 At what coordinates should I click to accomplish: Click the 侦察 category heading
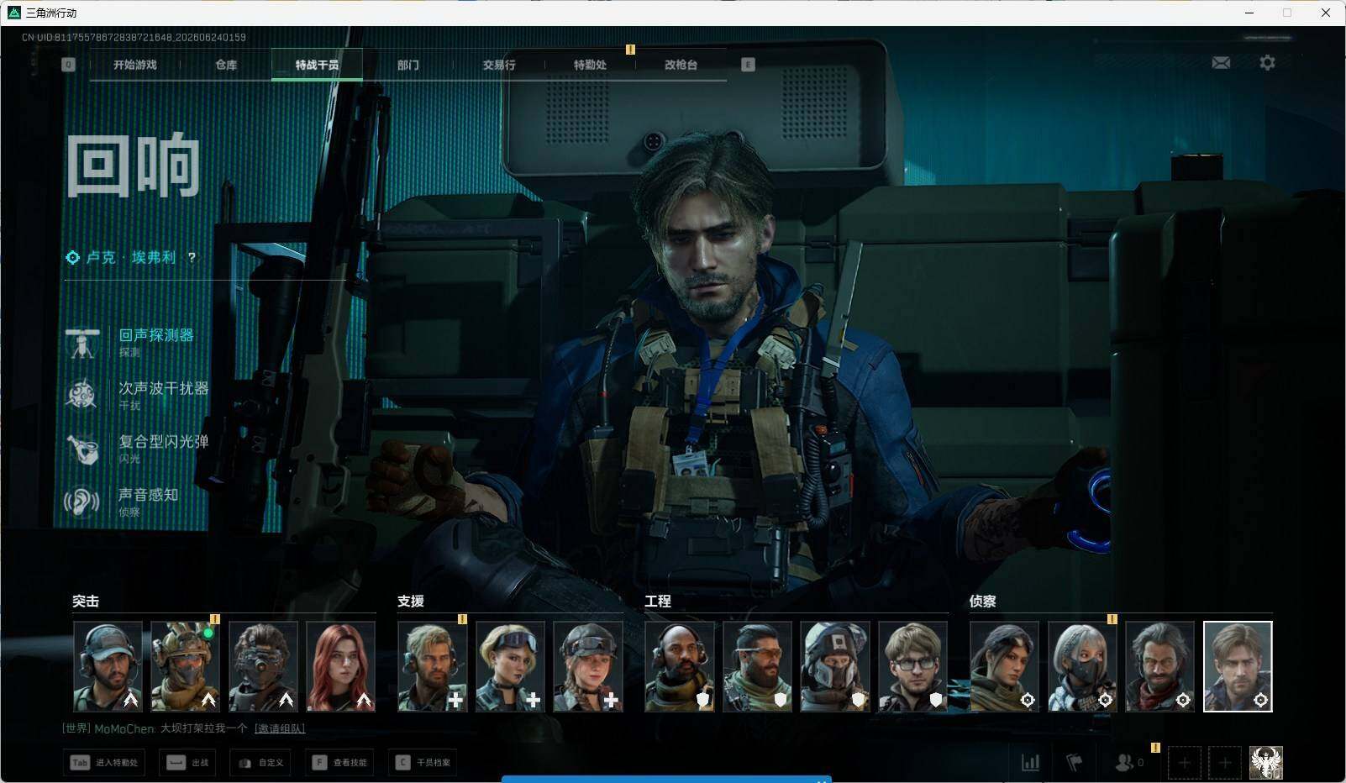(983, 601)
